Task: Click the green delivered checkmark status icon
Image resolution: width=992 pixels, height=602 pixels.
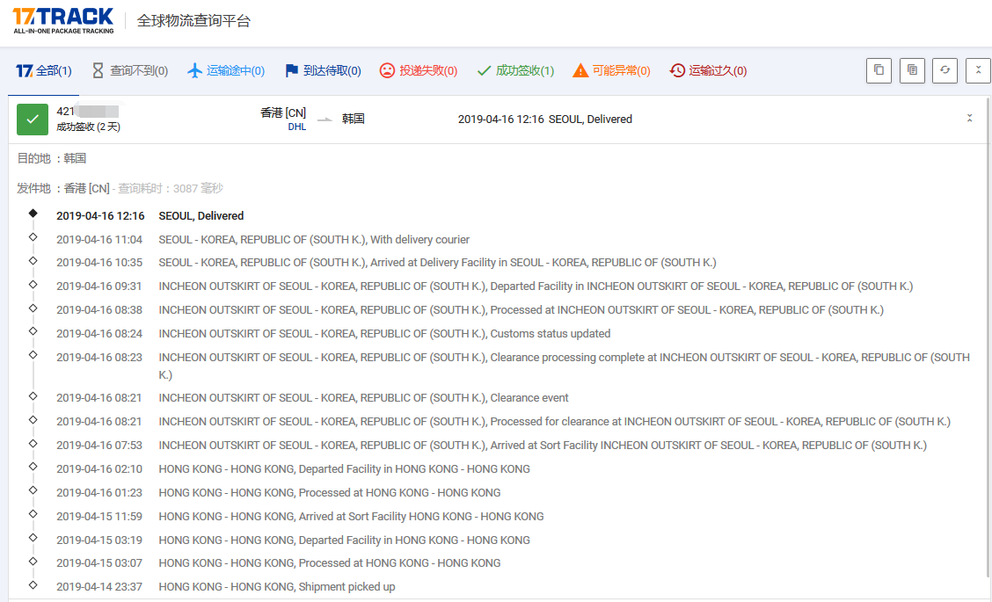Action: (33, 120)
